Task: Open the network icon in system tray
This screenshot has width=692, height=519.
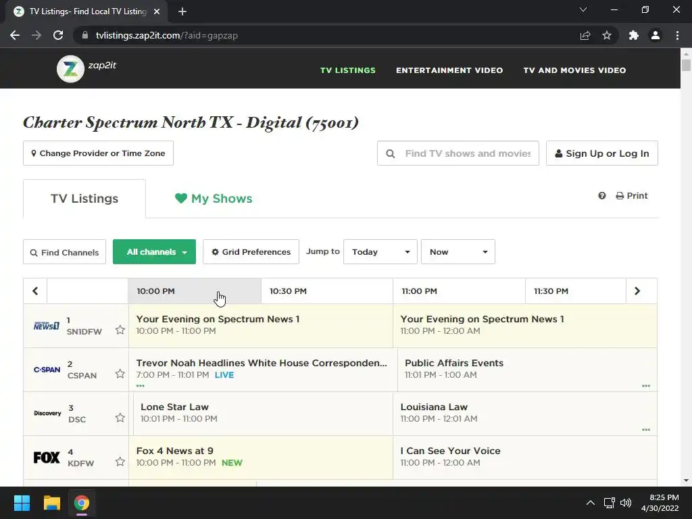Action: click(x=610, y=503)
